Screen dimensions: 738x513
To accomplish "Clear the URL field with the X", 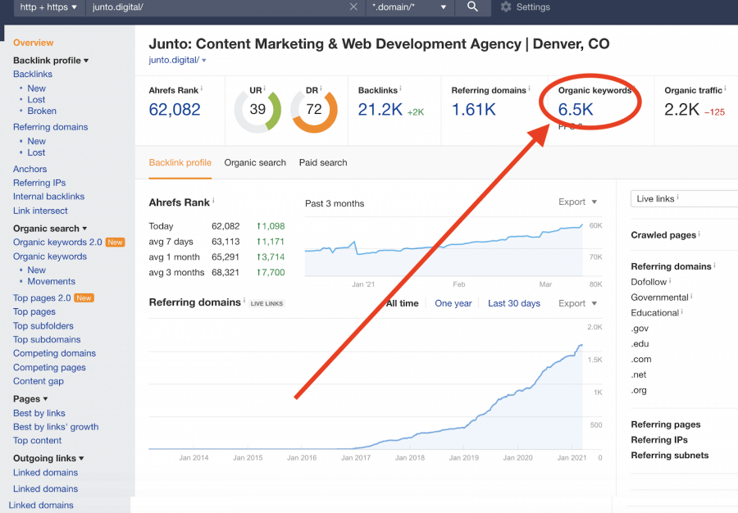I will [x=353, y=7].
